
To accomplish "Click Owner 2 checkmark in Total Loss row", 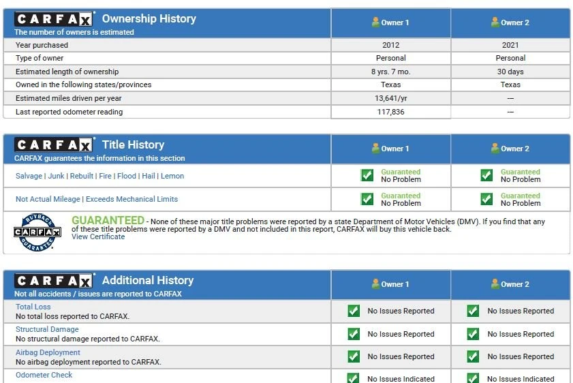I will click(x=473, y=311).
